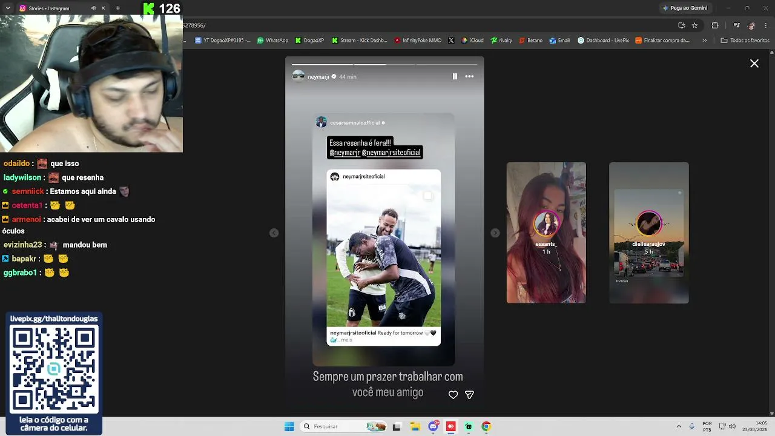This screenshot has height=436, width=775.
Task: Open Discord from the taskbar
Action: pyautogui.click(x=434, y=426)
